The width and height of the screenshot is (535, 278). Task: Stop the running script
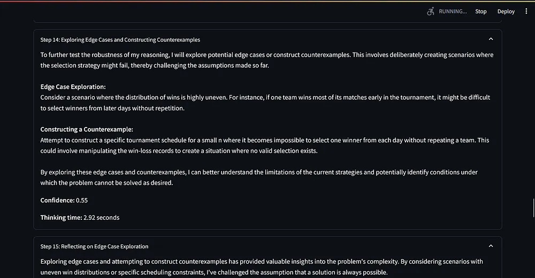(481, 11)
